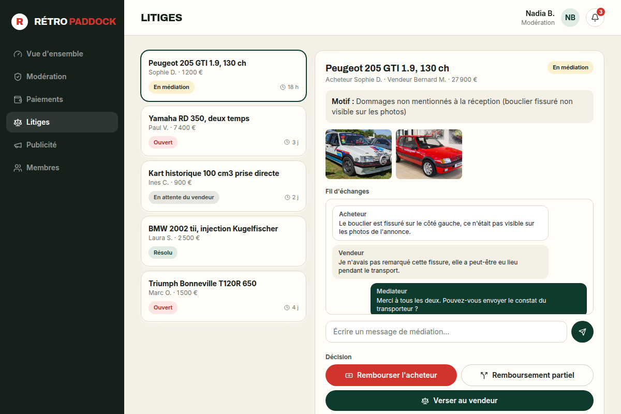Select BMW 2002 tii dispute card
Viewport: 621px width, 414px height.
(224, 241)
